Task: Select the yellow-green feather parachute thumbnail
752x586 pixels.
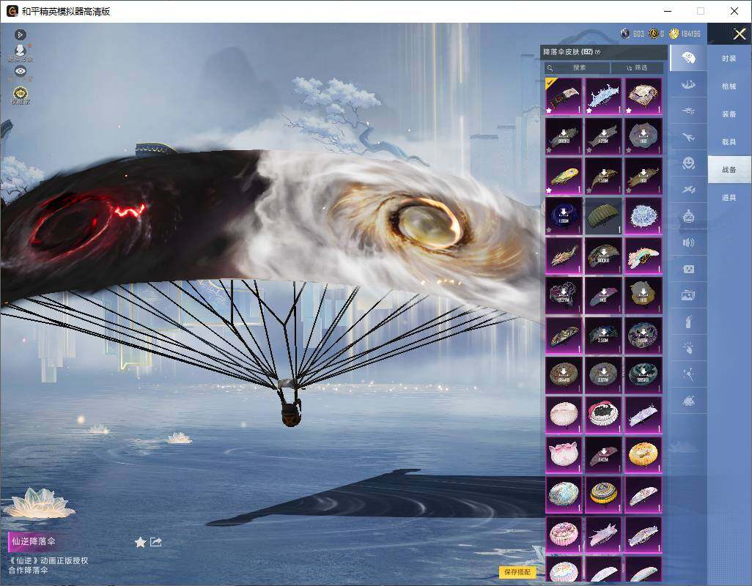Action: tap(564, 176)
